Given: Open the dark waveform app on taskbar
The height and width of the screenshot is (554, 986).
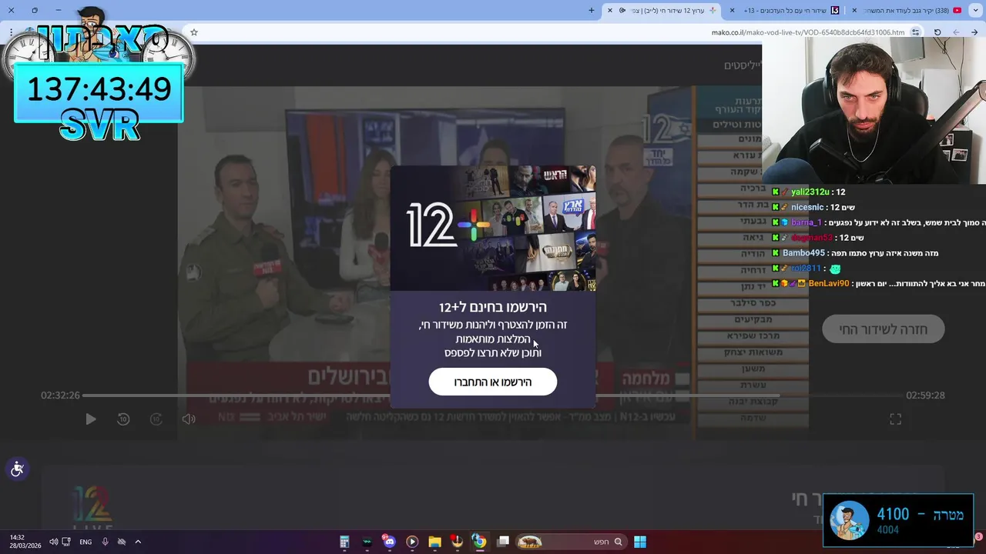Looking at the screenshot, I should pos(367,542).
